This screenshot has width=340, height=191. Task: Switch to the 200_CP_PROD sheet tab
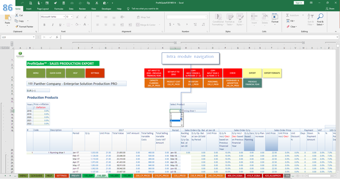(x=143, y=176)
